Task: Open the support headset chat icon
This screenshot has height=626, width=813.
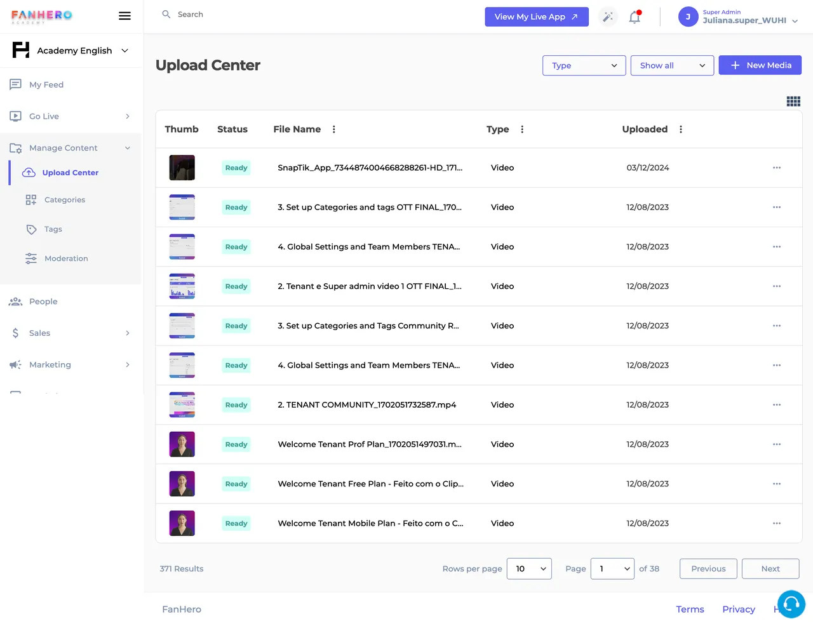Action: point(791,604)
